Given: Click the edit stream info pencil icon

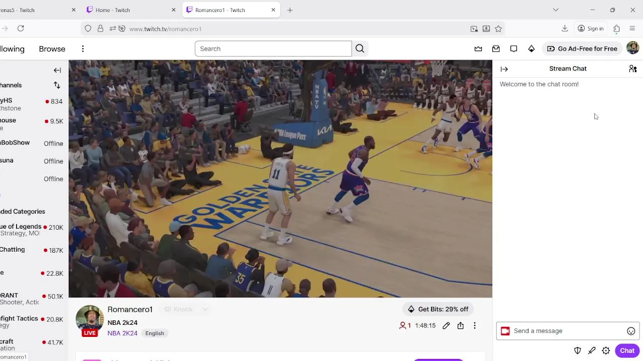Looking at the screenshot, I should [446, 325].
